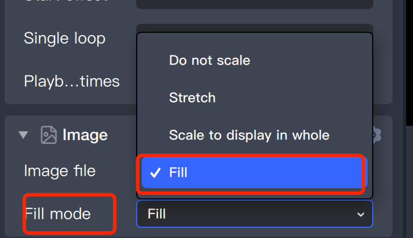Click the vertical scrollbar on right edge
413x238 pixels.
pos(409,57)
